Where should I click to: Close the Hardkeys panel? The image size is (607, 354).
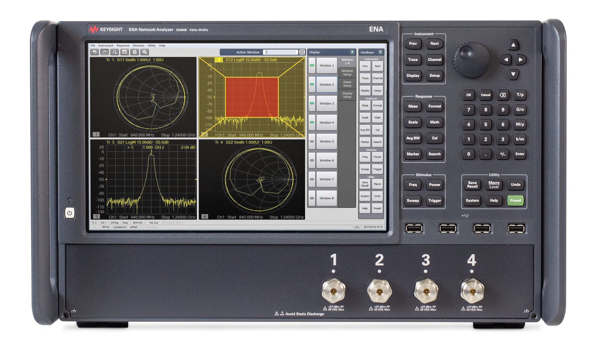click(x=380, y=52)
